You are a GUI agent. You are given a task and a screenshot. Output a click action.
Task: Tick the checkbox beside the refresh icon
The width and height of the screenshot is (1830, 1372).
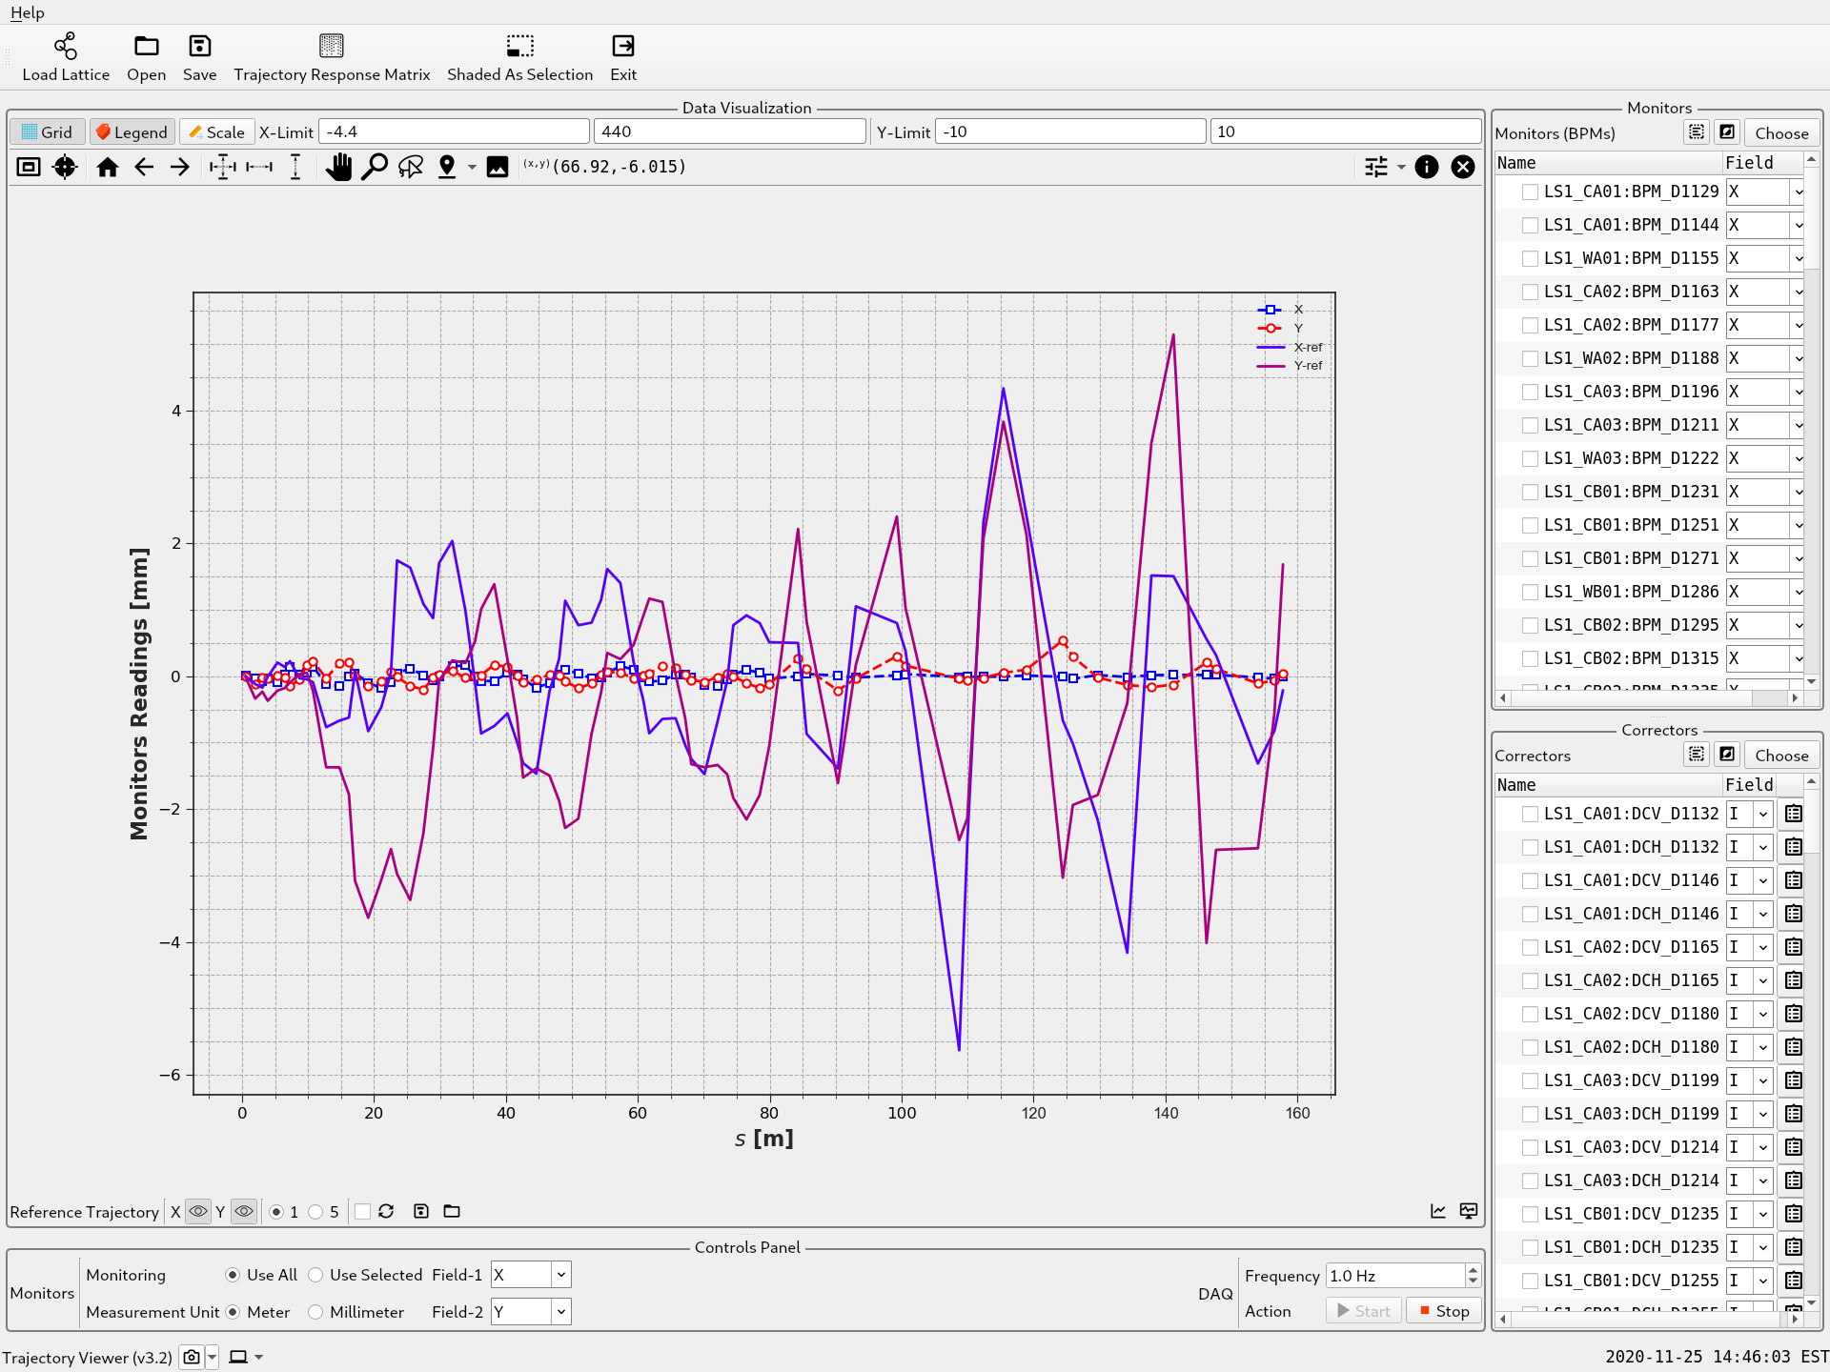click(x=362, y=1212)
